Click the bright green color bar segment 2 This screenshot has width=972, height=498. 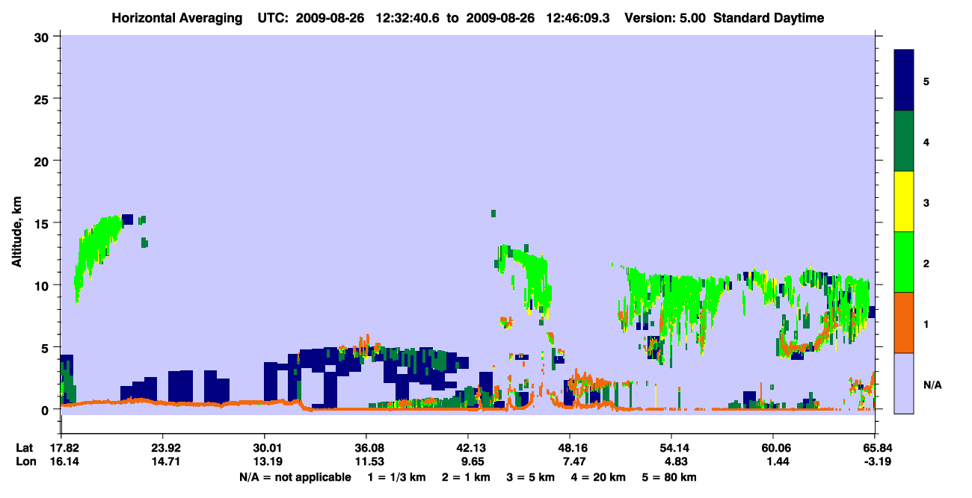(x=904, y=262)
